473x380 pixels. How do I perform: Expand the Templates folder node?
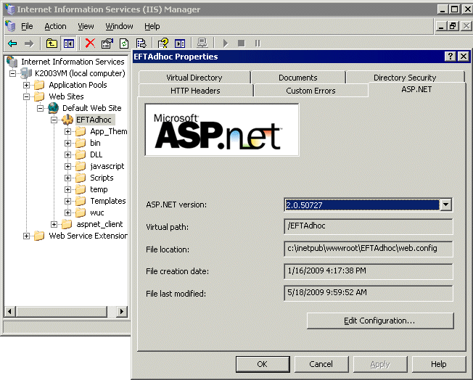68,201
